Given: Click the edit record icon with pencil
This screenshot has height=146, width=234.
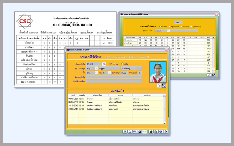Looking at the screenshot, I should click(x=125, y=132).
